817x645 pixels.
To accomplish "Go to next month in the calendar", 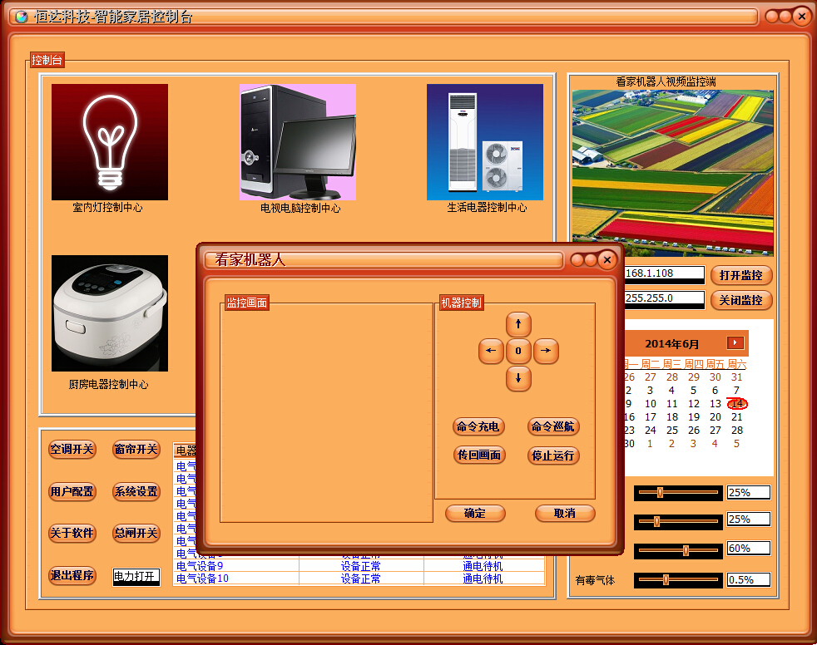I will [735, 342].
